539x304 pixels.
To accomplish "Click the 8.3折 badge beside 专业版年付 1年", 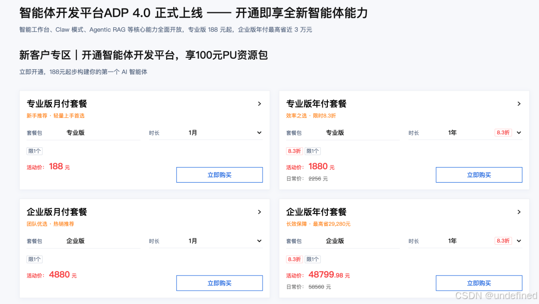I will click(503, 133).
